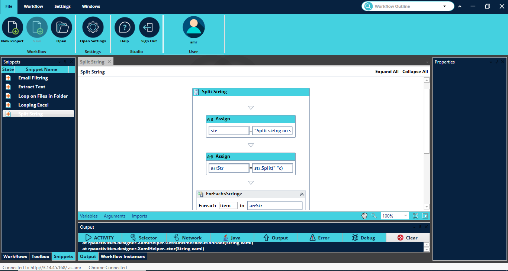Open a workflow with the Open icon
The image size is (508, 271).
[61, 27]
